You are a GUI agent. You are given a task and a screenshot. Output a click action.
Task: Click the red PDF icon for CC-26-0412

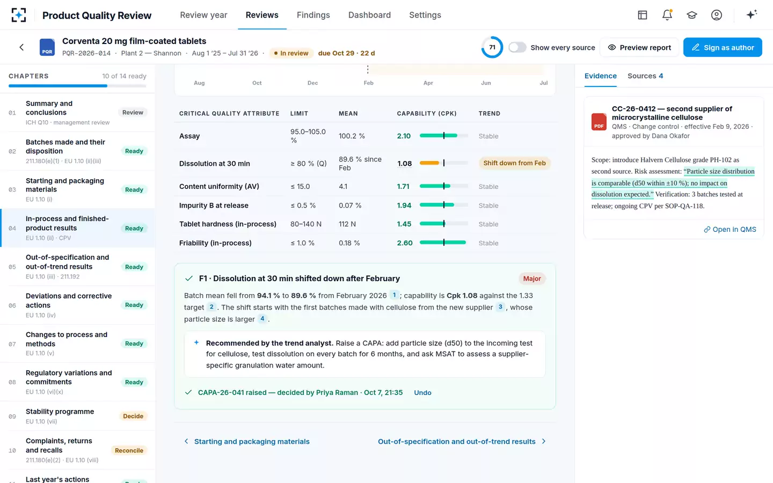pyautogui.click(x=599, y=122)
